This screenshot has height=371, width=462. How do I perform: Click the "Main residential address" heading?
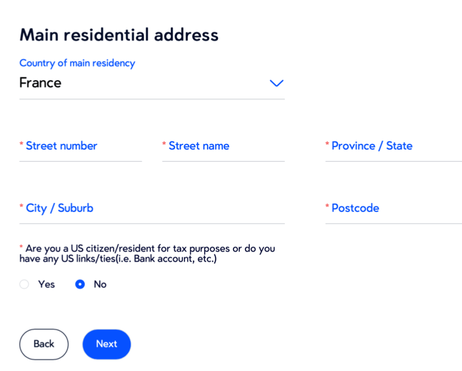point(119,35)
